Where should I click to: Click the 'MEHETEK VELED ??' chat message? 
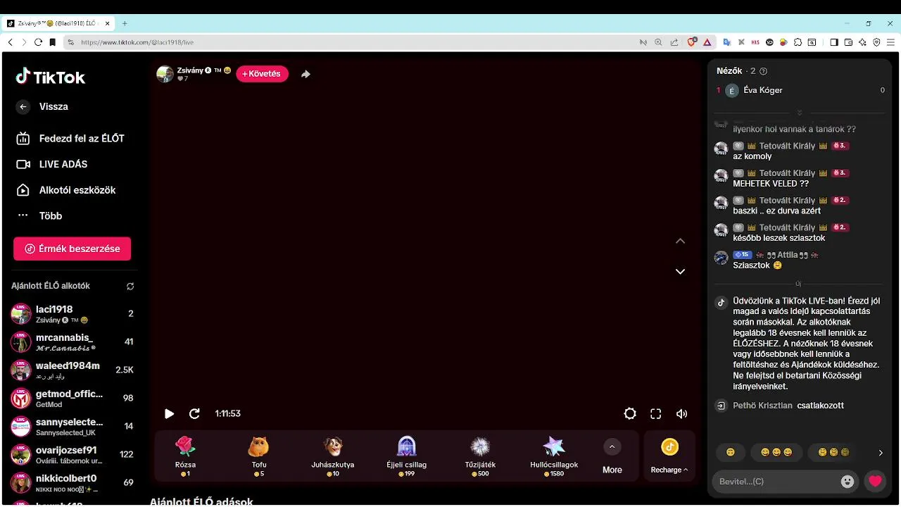coord(771,184)
